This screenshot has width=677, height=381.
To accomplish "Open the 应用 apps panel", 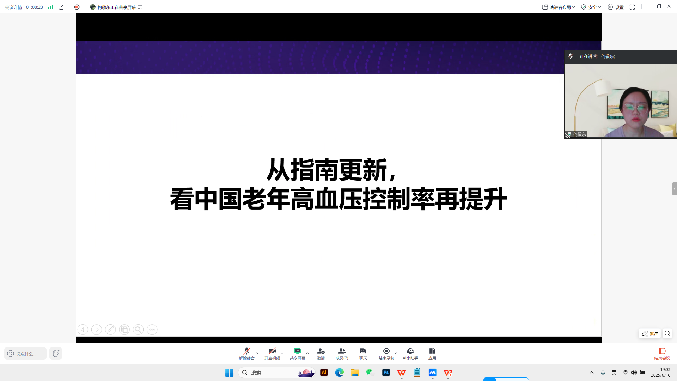I will [x=432, y=353].
